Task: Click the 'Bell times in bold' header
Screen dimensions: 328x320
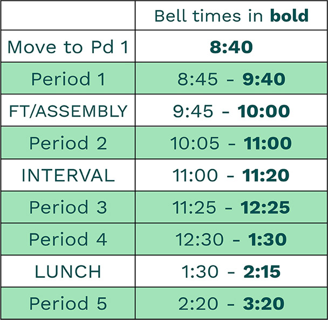Action: (x=231, y=15)
